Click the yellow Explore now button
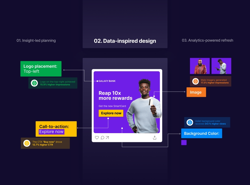Screen dimensions: 250x185 click(x=111, y=113)
